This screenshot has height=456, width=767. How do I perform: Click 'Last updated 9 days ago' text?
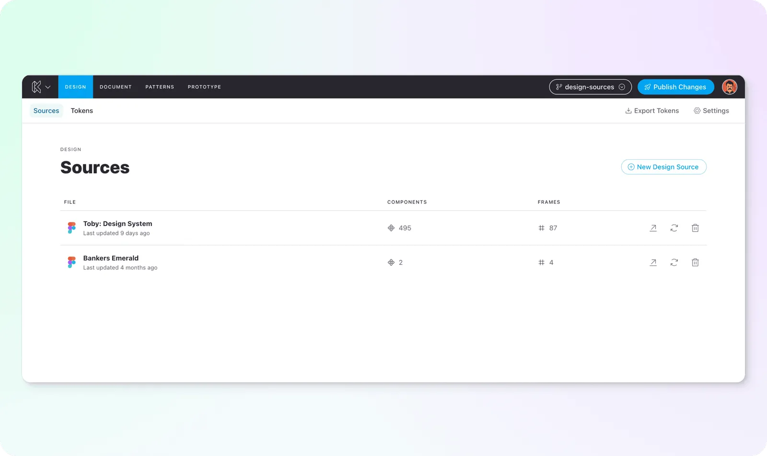click(116, 233)
